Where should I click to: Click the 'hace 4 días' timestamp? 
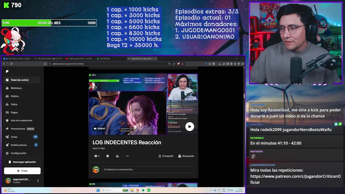point(99,148)
